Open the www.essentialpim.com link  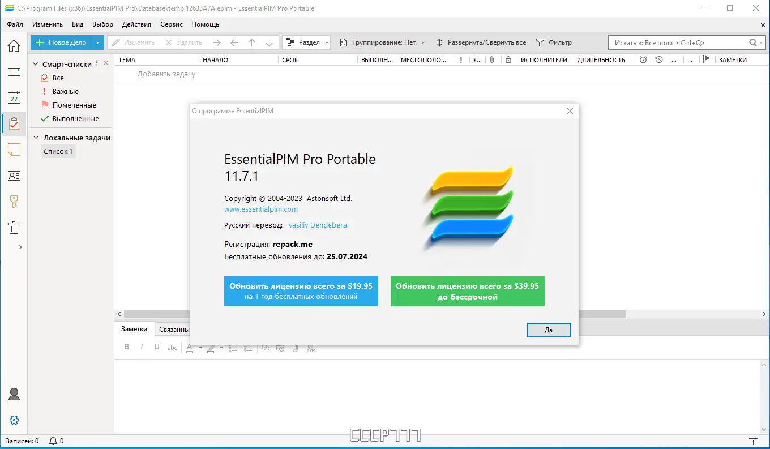pos(260,209)
